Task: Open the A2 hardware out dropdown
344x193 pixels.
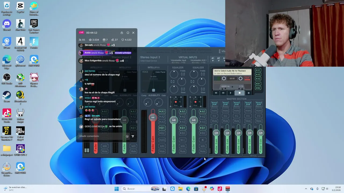Action: coord(219,59)
